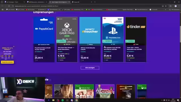The height and width of the screenshot is (102, 181).
Task: Select the Command & Conquer game thumbnail
Action: coord(126,91)
